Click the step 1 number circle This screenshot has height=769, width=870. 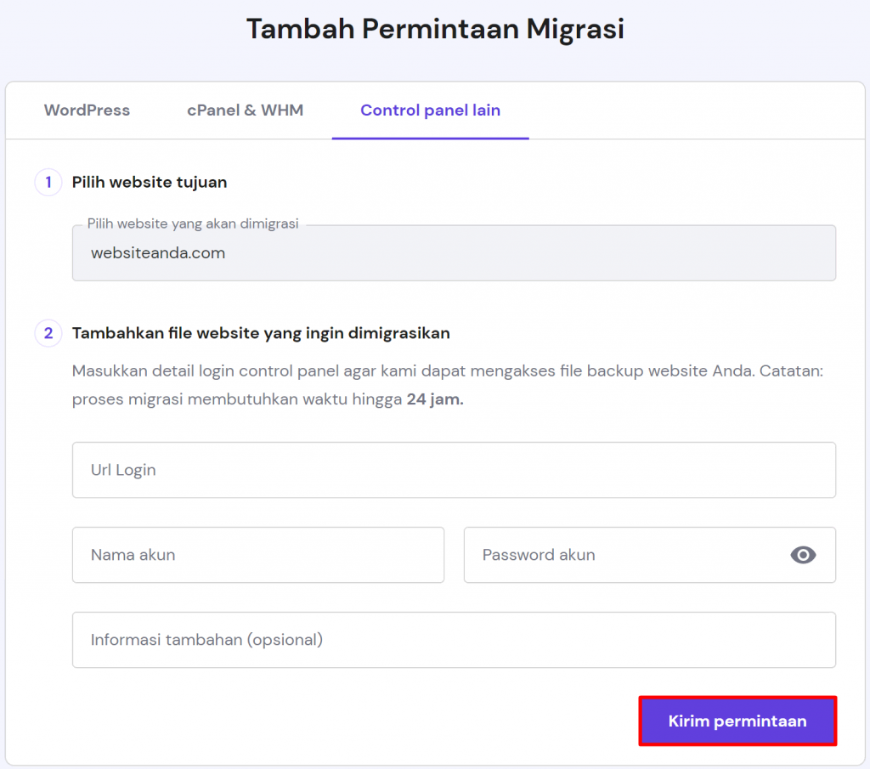pos(48,182)
